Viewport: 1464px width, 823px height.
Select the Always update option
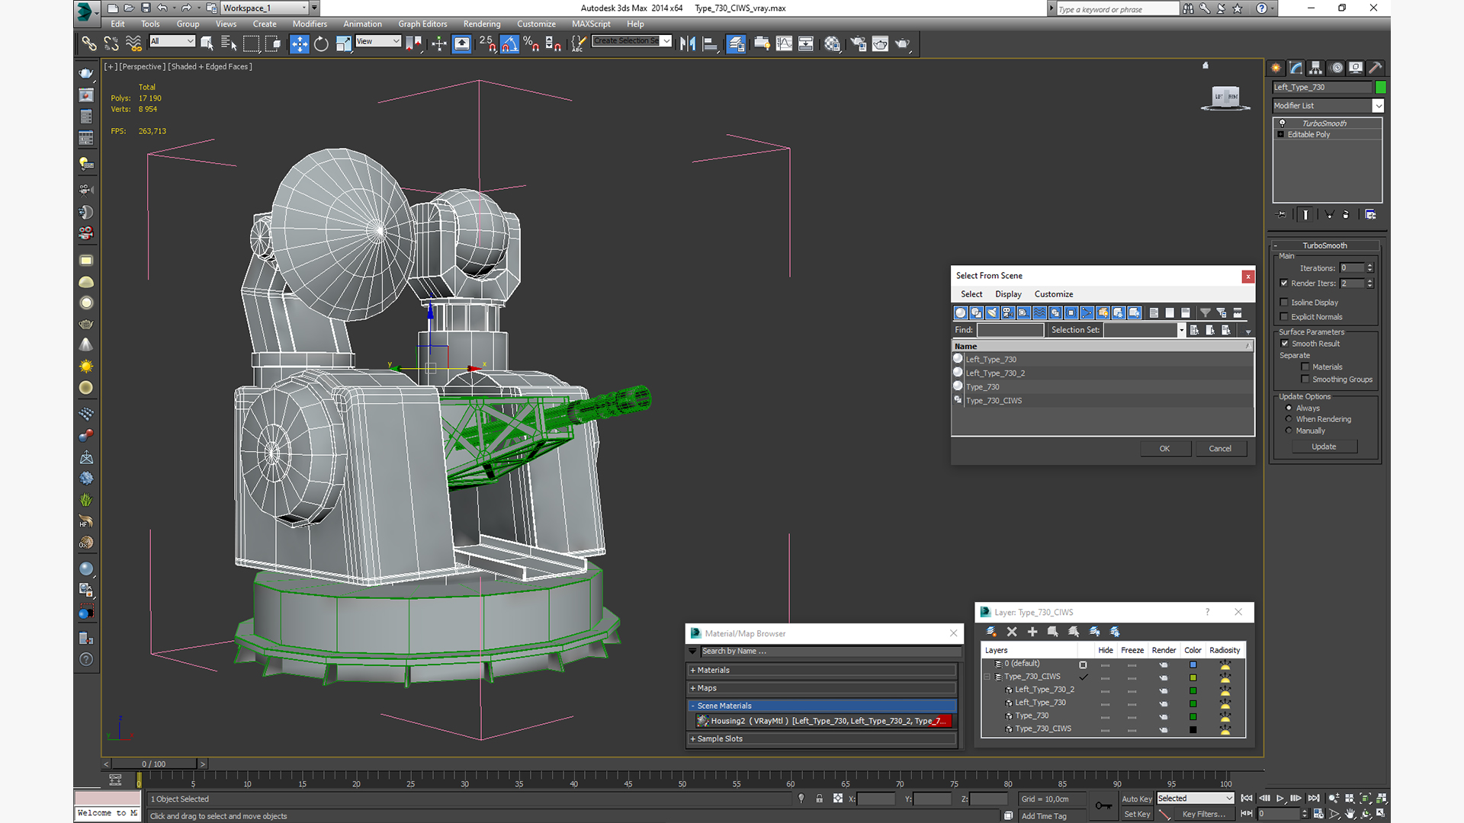(1289, 408)
